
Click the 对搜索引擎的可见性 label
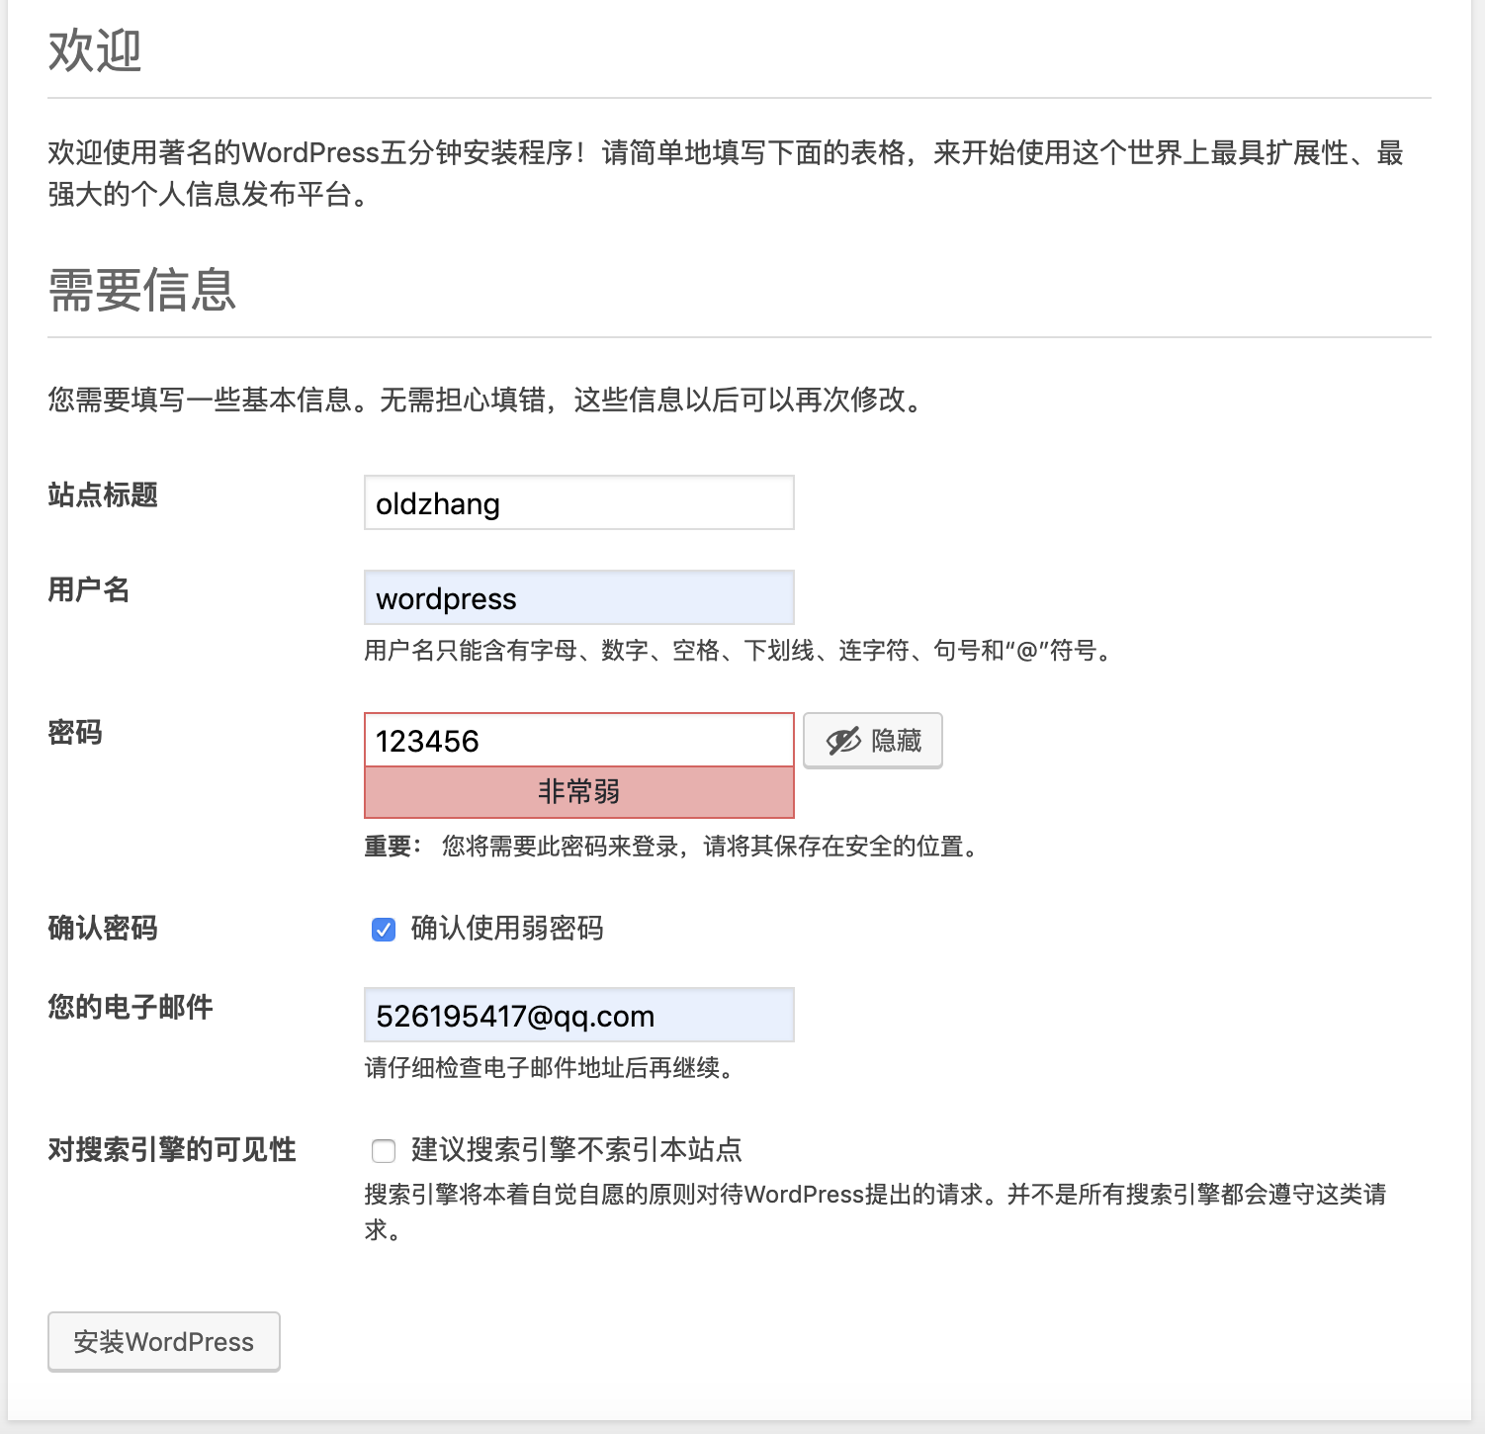[x=172, y=1149]
